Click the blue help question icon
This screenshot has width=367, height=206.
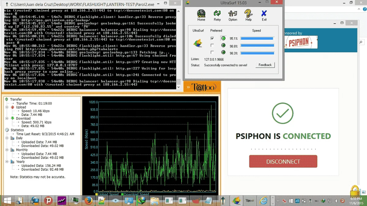(x=365, y=9)
